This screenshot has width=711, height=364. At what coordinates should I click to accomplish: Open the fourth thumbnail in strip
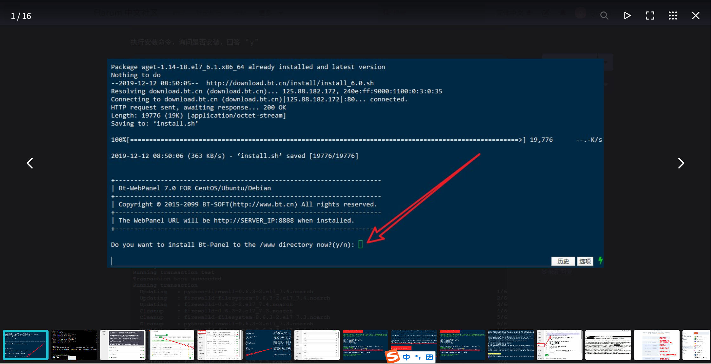coord(171,345)
